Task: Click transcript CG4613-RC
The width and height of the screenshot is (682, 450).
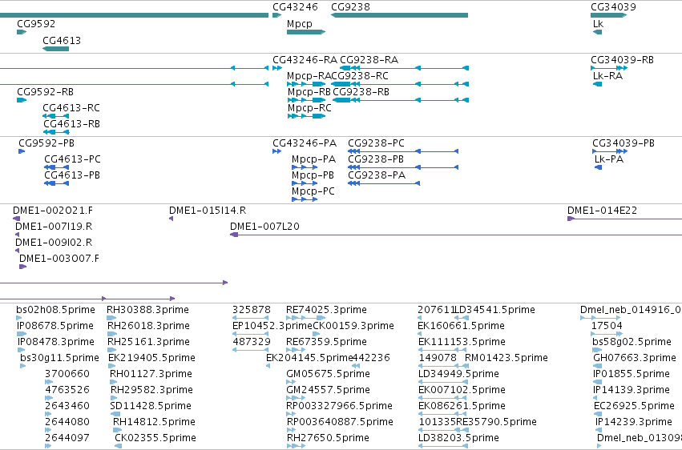Action: (71, 108)
